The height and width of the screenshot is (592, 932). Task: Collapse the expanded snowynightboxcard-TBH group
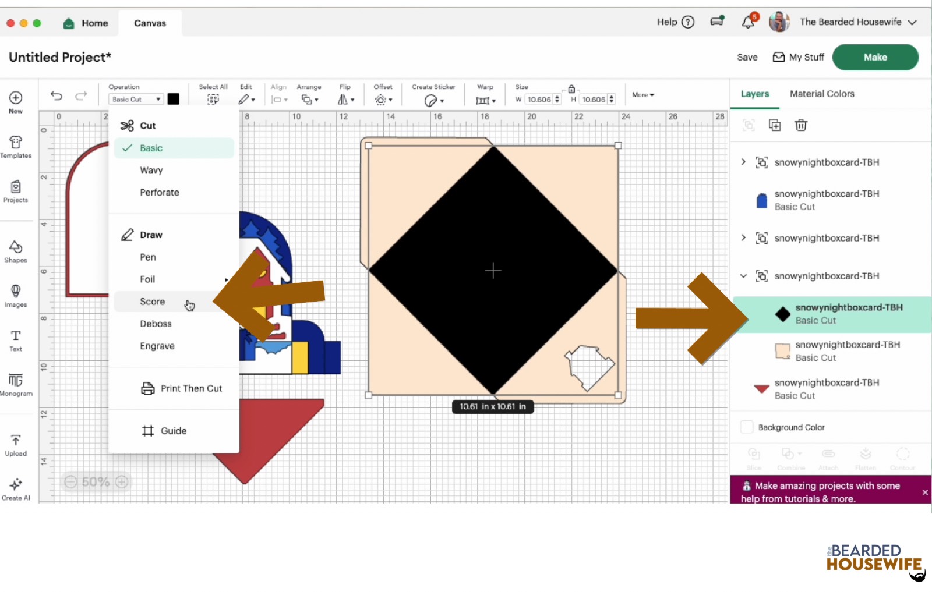(743, 276)
